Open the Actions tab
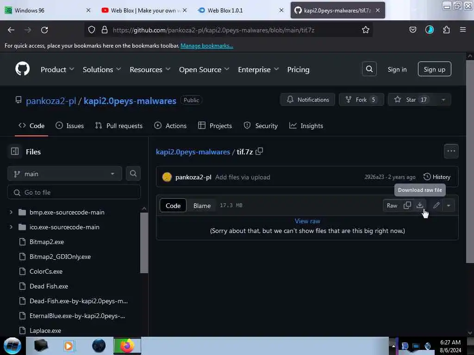474x355 pixels. (170, 126)
